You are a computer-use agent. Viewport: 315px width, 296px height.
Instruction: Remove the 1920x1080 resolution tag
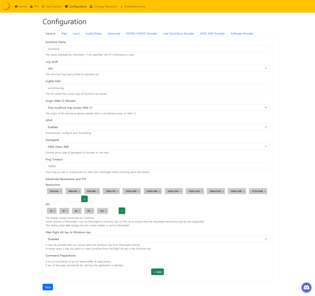point(138,191)
